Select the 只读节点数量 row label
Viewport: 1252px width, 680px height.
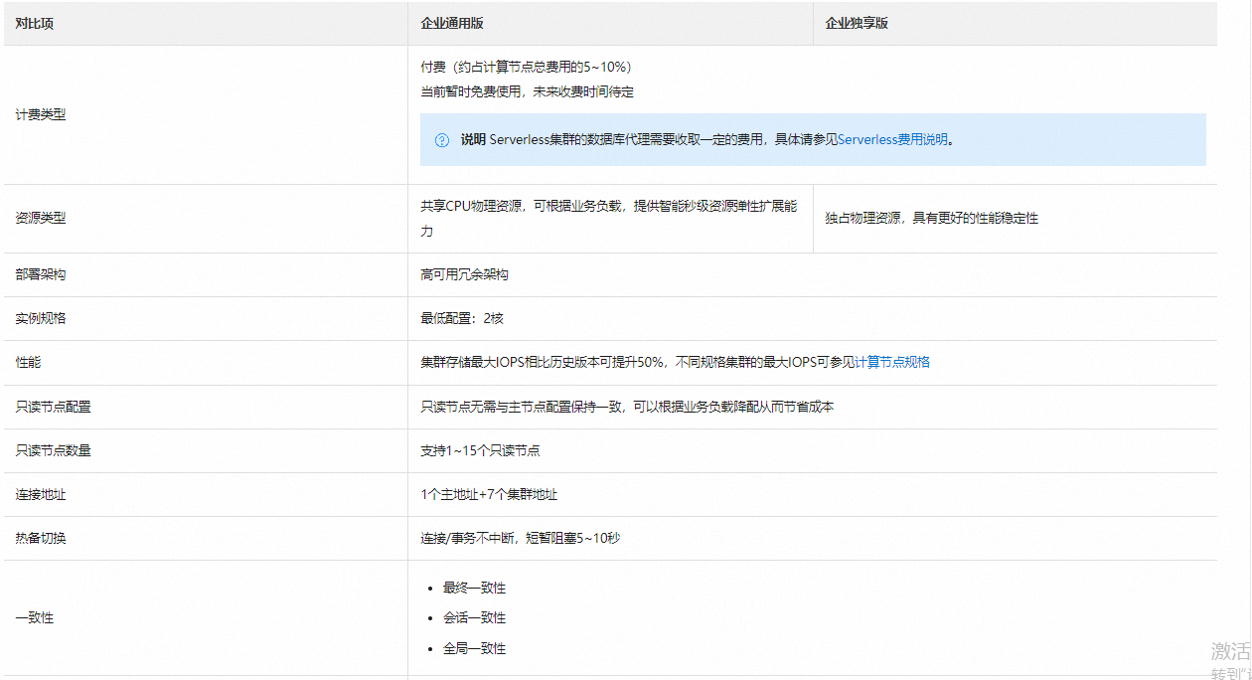[53, 450]
